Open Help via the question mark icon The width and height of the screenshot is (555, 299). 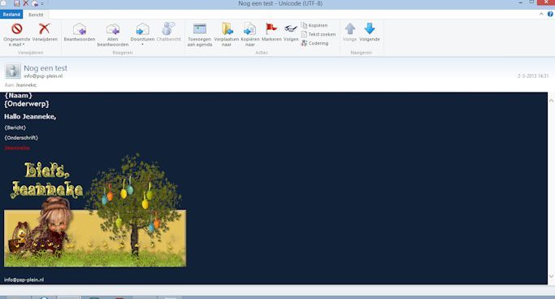(550, 14)
